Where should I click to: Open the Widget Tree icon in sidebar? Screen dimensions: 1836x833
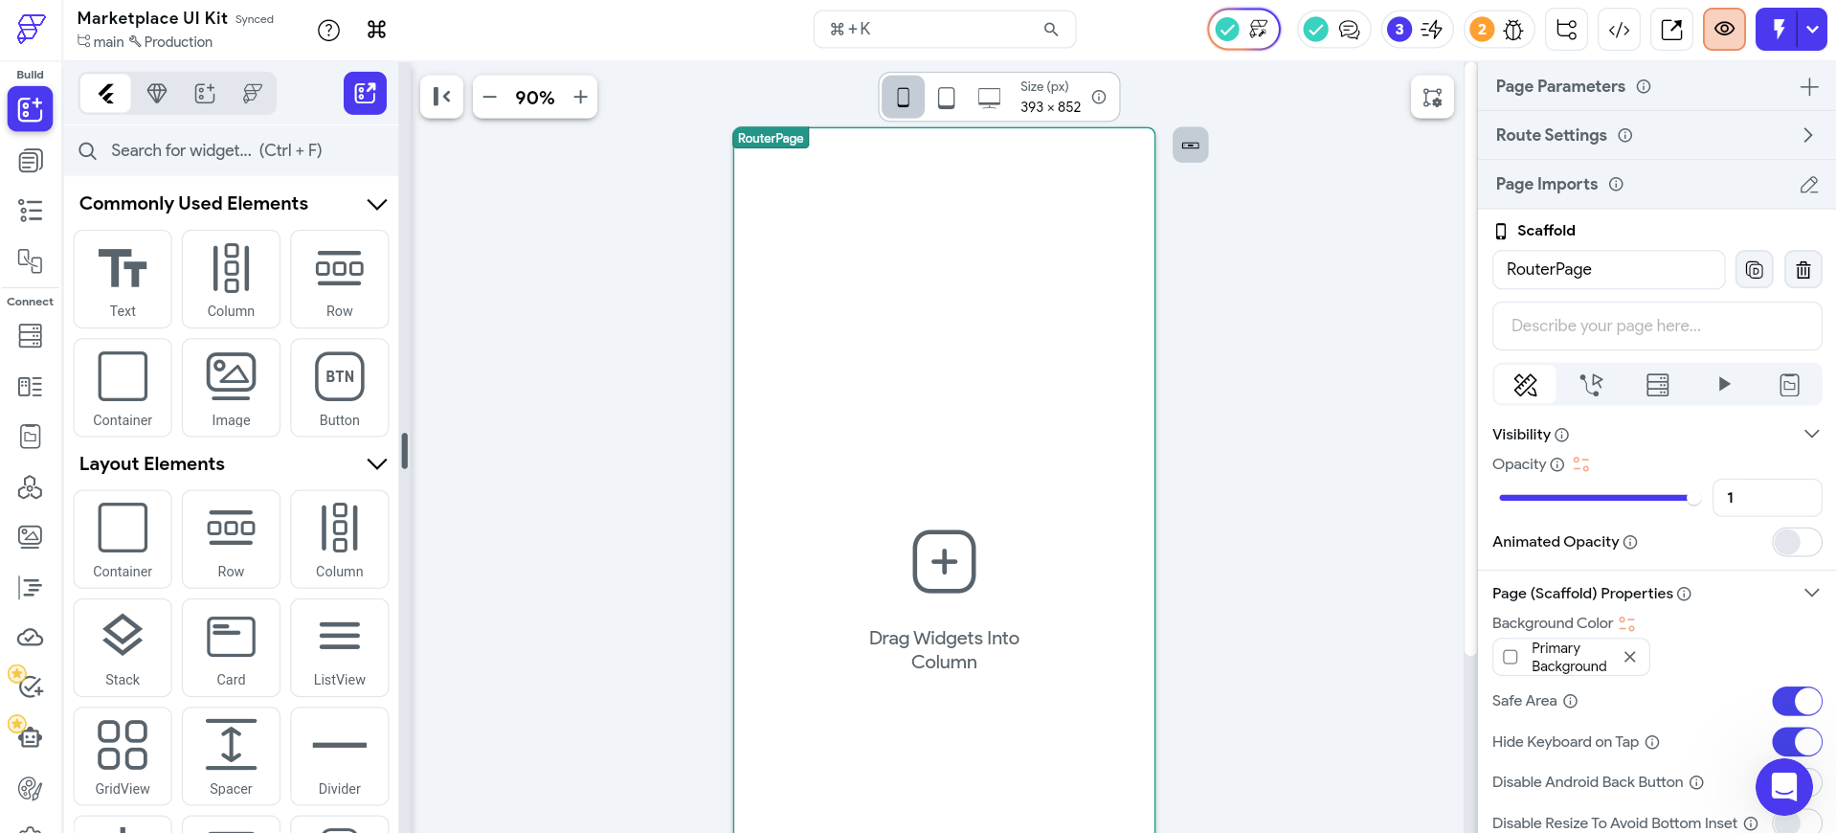(30, 211)
